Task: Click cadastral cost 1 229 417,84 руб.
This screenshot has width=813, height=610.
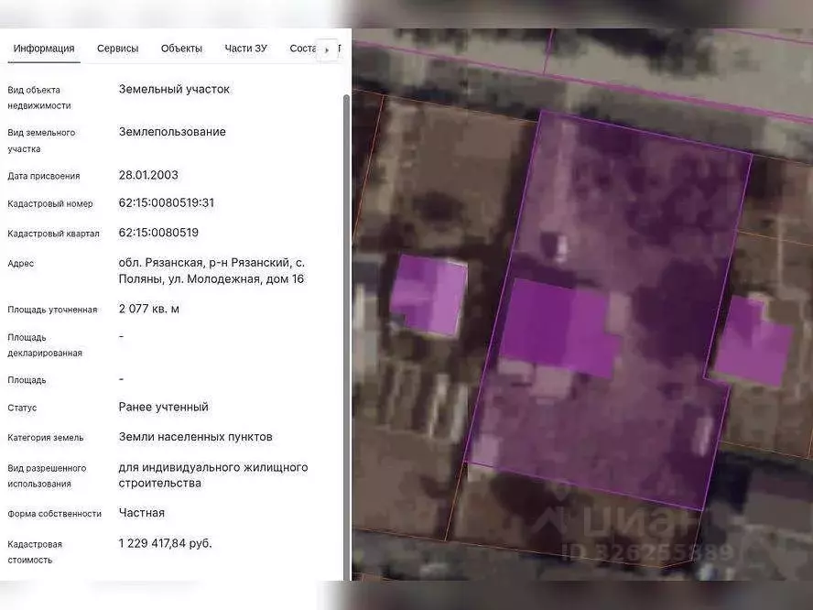Action: [165, 543]
